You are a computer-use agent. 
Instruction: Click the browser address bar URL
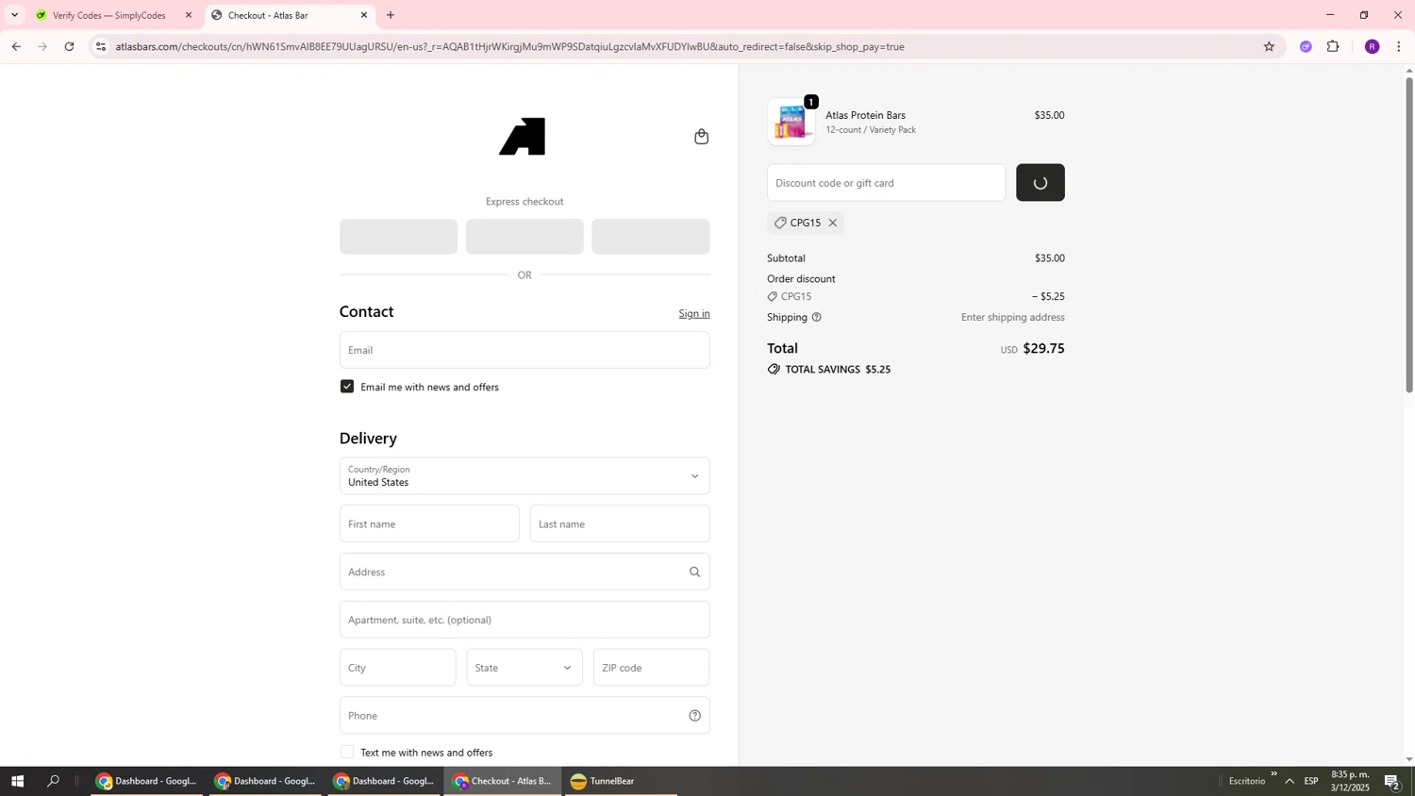coord(509,46)
